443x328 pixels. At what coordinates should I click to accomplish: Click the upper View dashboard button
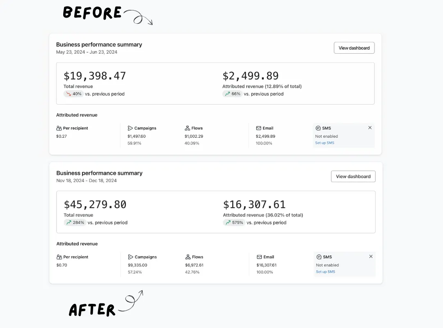coord(354,48)
